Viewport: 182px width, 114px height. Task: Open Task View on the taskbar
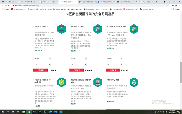(x=18, y=112)
